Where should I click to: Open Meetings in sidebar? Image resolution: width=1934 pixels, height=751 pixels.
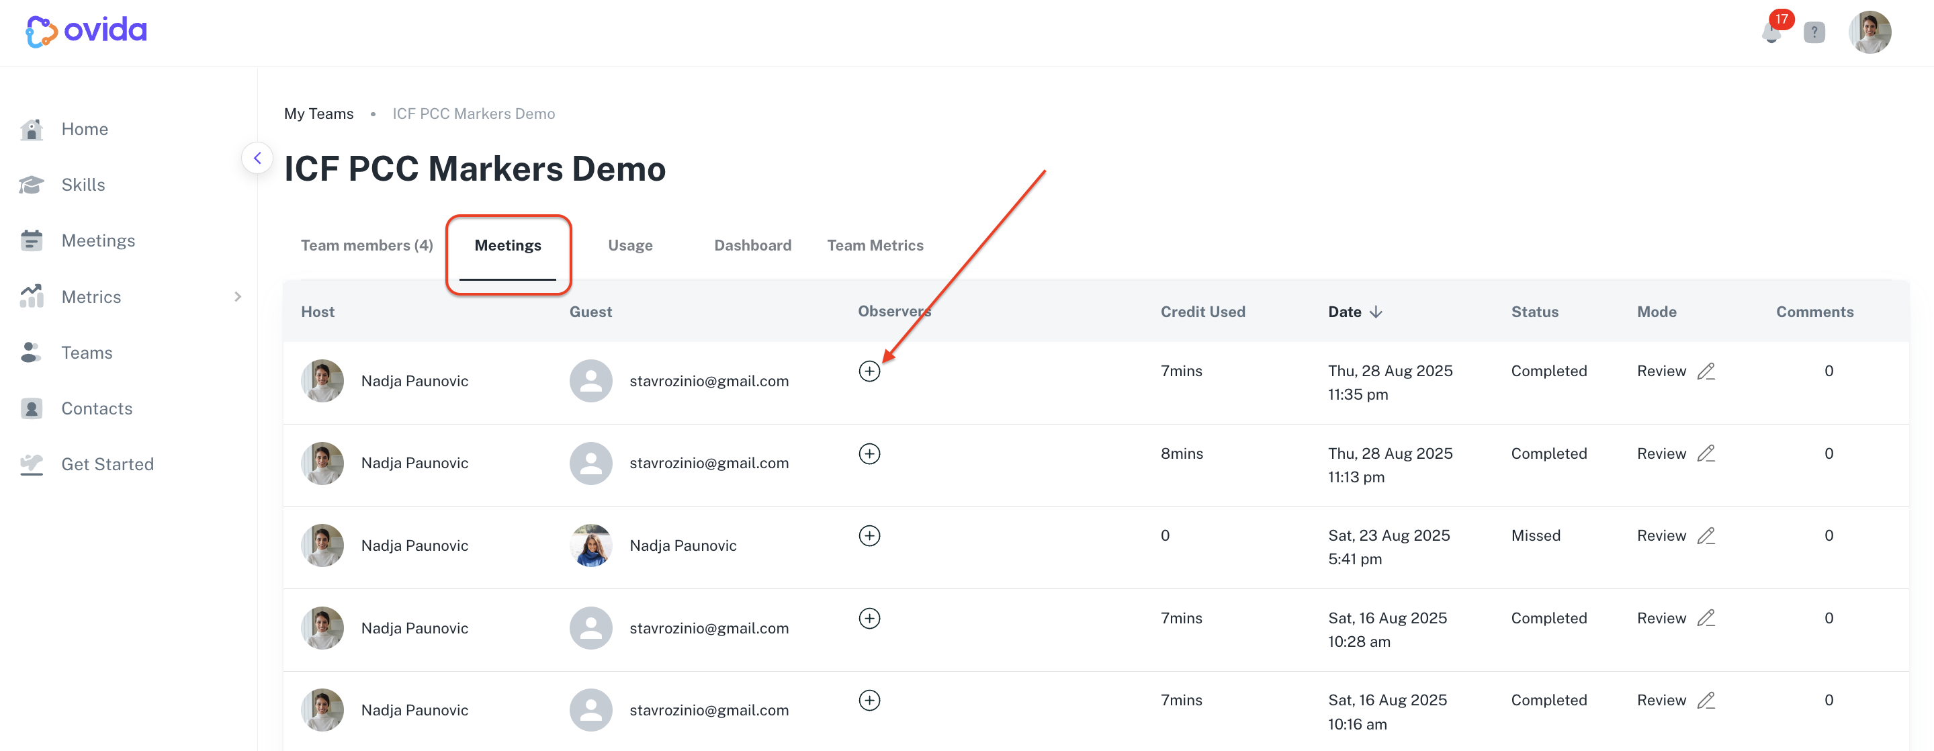[x=98, y=240]
